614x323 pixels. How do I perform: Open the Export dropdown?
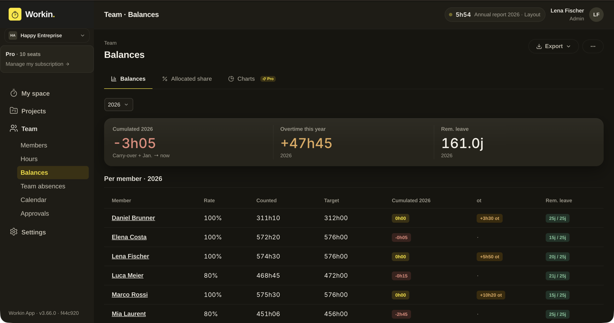(553, 46)
